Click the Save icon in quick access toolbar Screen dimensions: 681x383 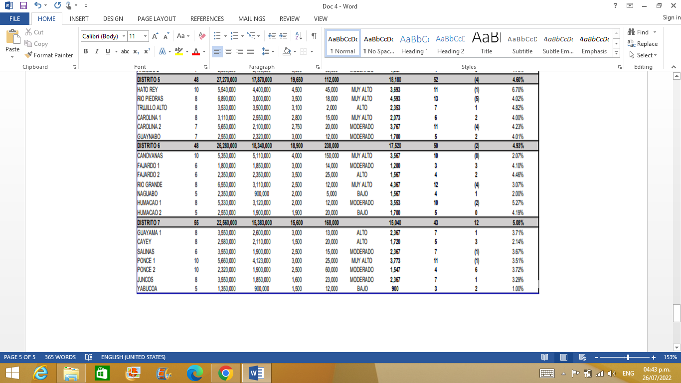click(x=23, y=6)
